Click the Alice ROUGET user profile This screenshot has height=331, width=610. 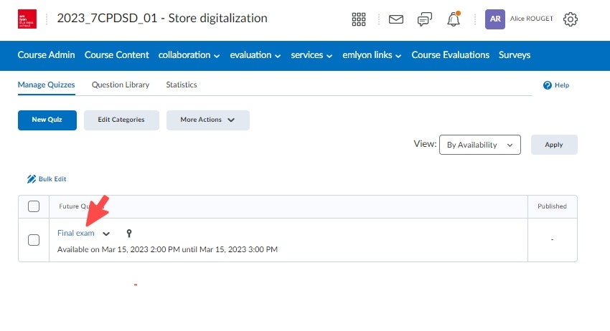pos(520,19)
